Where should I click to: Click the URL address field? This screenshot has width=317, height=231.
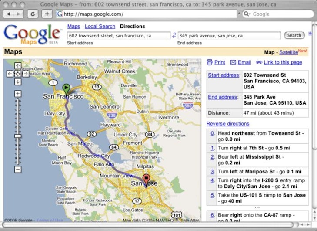pos(147,14)
